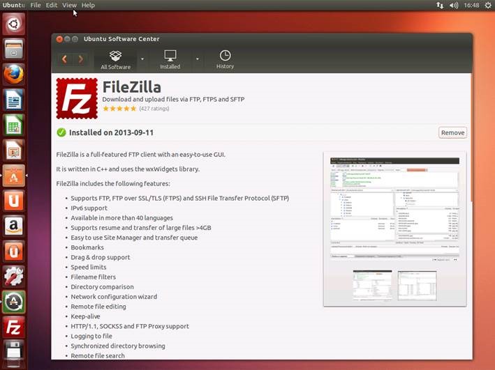The width and height of the screenshot is (495, 370).
Task: Click the network indicator in top panel
Action: [x=439, y=5]
